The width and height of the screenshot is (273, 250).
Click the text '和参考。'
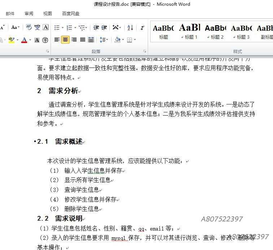pos(47,124)
